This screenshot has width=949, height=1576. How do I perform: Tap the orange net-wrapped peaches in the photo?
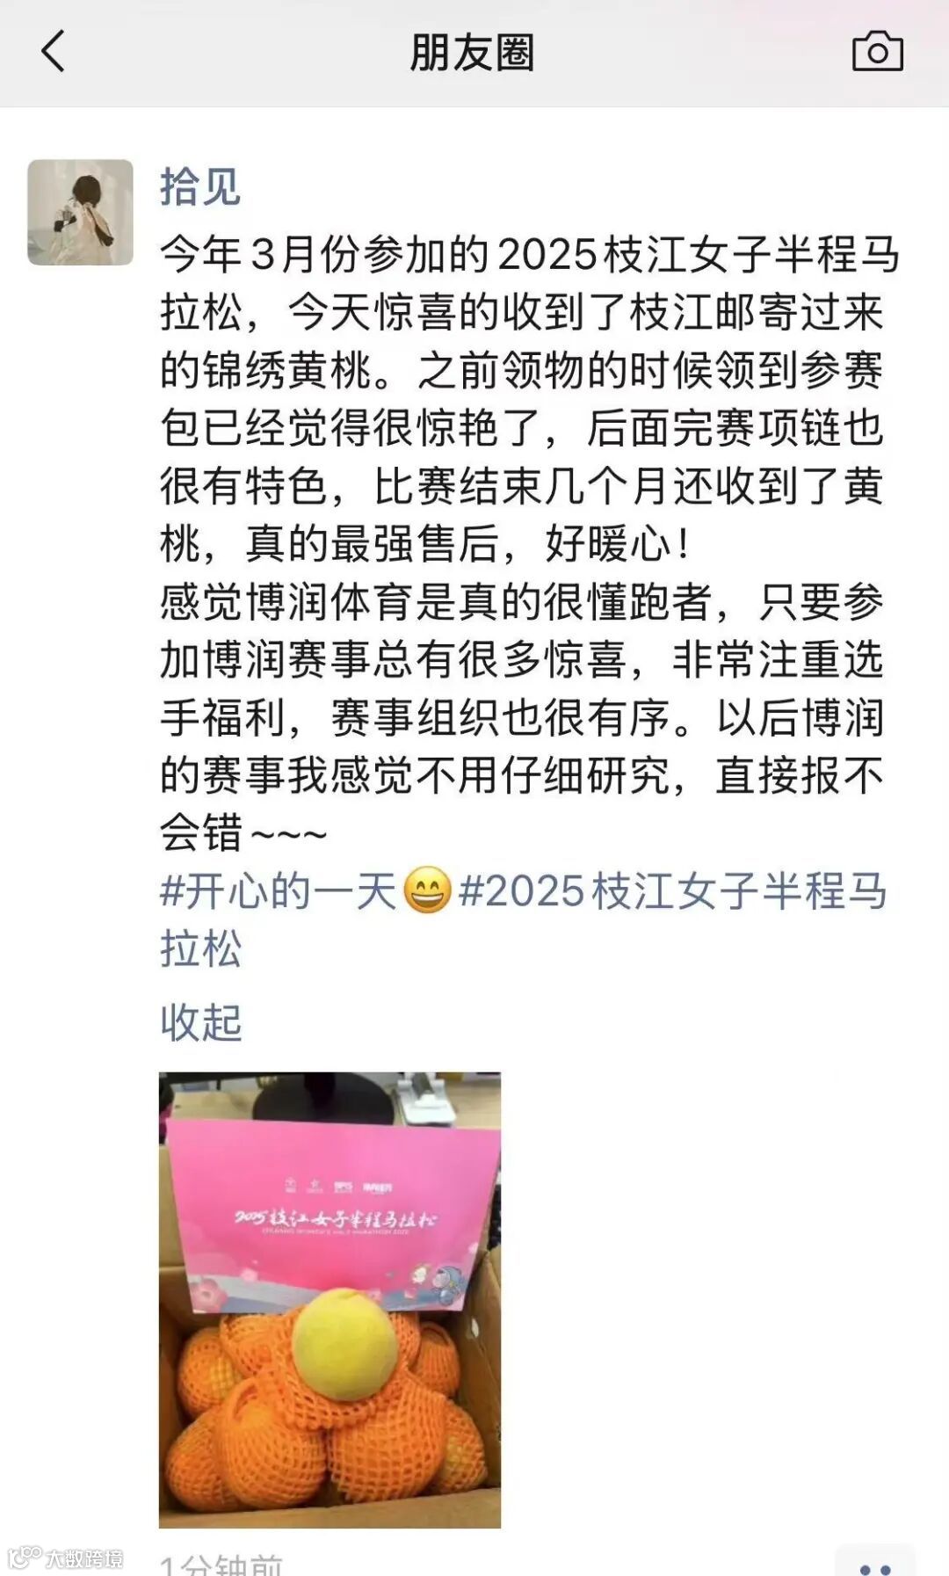[325, 1415]
